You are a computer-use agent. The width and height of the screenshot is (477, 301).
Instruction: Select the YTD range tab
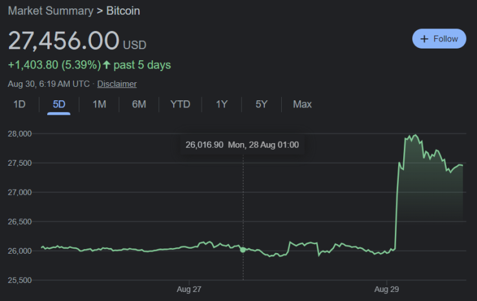tap(180, 104)
